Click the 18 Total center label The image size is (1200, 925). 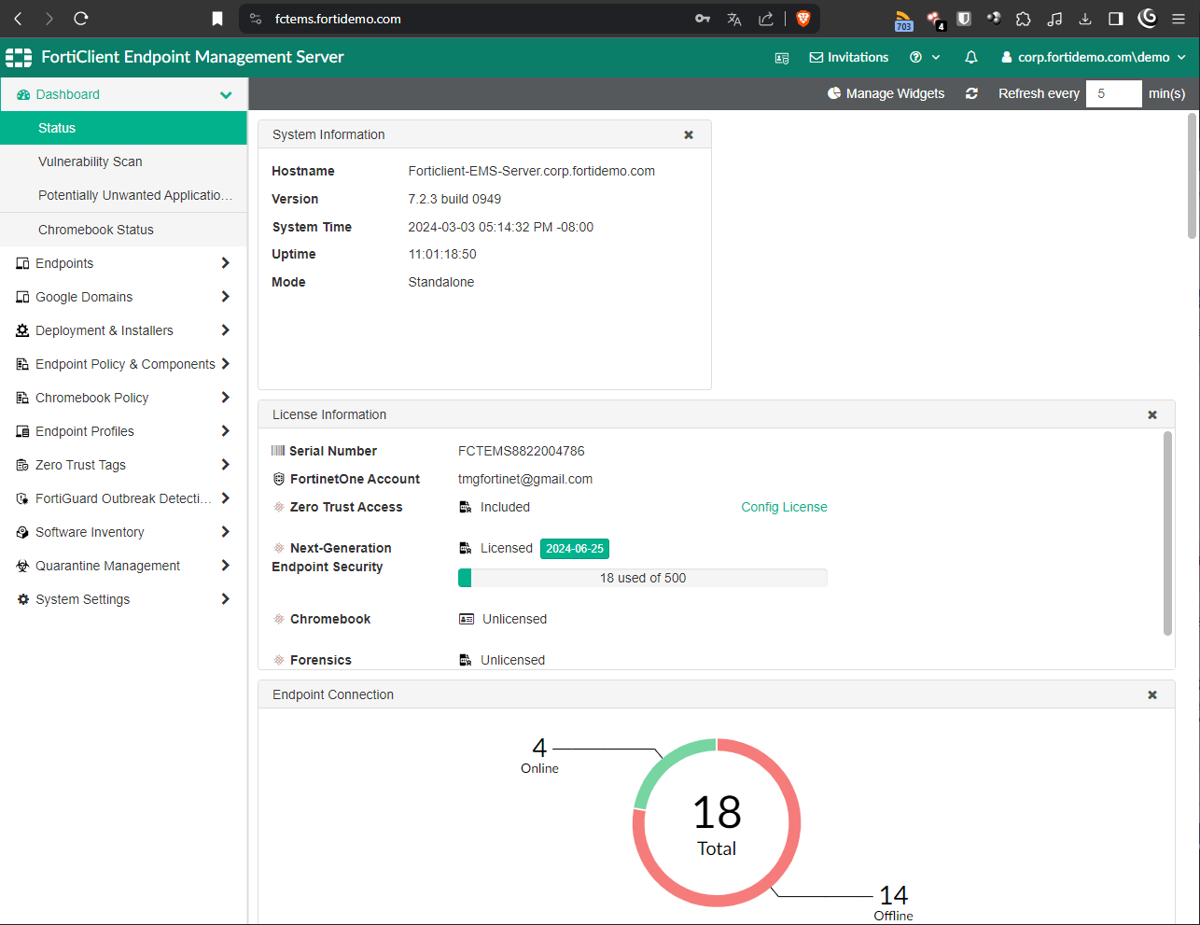[x=717, y=825]
